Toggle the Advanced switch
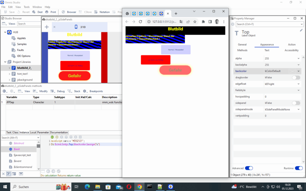The width and height of the screenshot is (306, 191). (249, 168)
